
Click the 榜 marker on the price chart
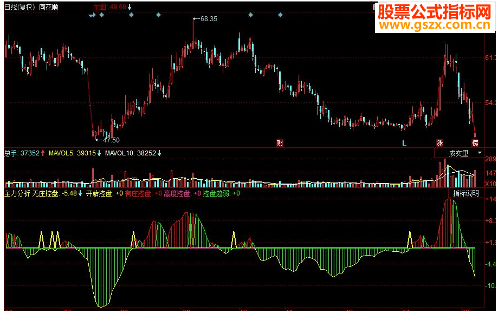coord(475,143)
